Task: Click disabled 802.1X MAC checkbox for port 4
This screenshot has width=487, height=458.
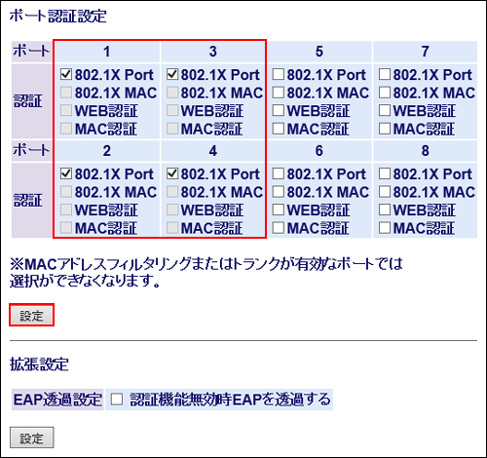Action: point(172,192)
